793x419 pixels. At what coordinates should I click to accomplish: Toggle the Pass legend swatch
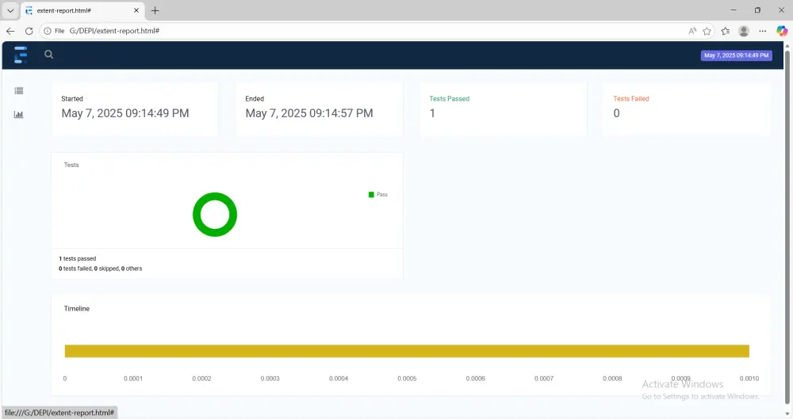371,195
